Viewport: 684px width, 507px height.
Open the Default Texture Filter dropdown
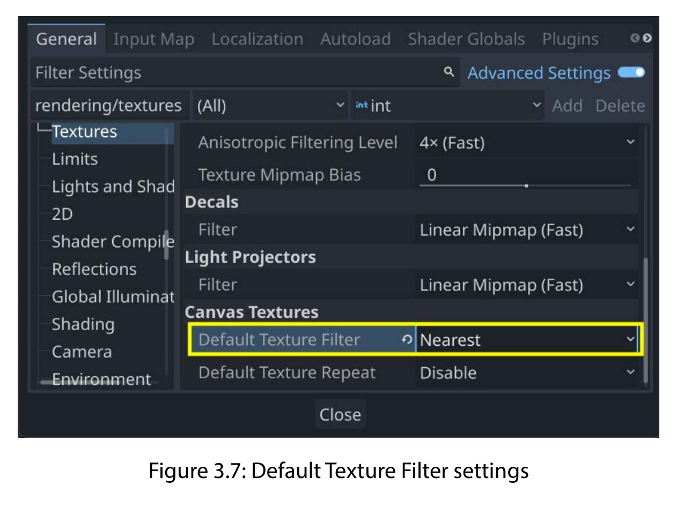coord(527,340)
